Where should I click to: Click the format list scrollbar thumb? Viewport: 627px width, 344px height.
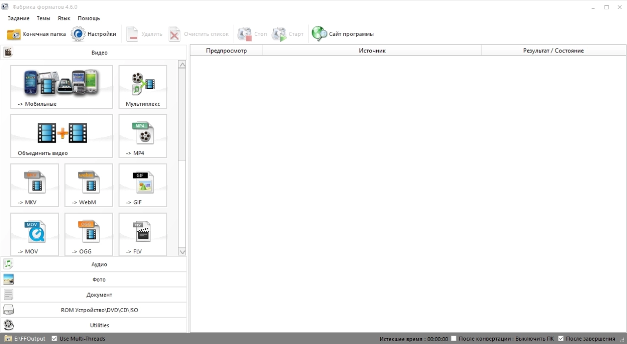[182, 114]
